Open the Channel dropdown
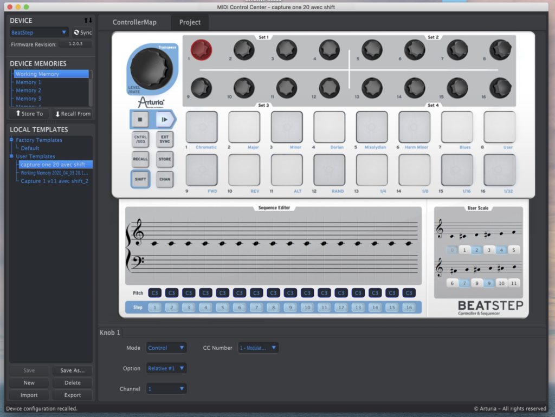 click(x=166, y=389)
